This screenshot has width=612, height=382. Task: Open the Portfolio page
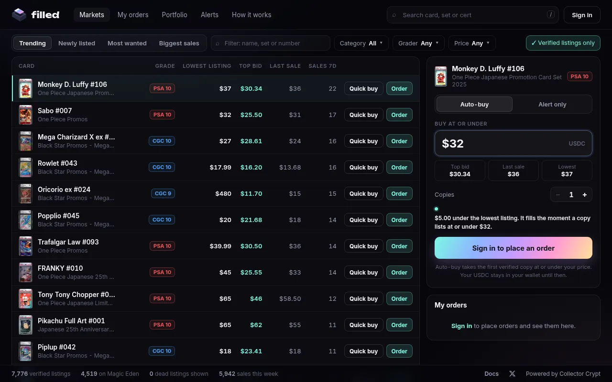coord(175,15)
